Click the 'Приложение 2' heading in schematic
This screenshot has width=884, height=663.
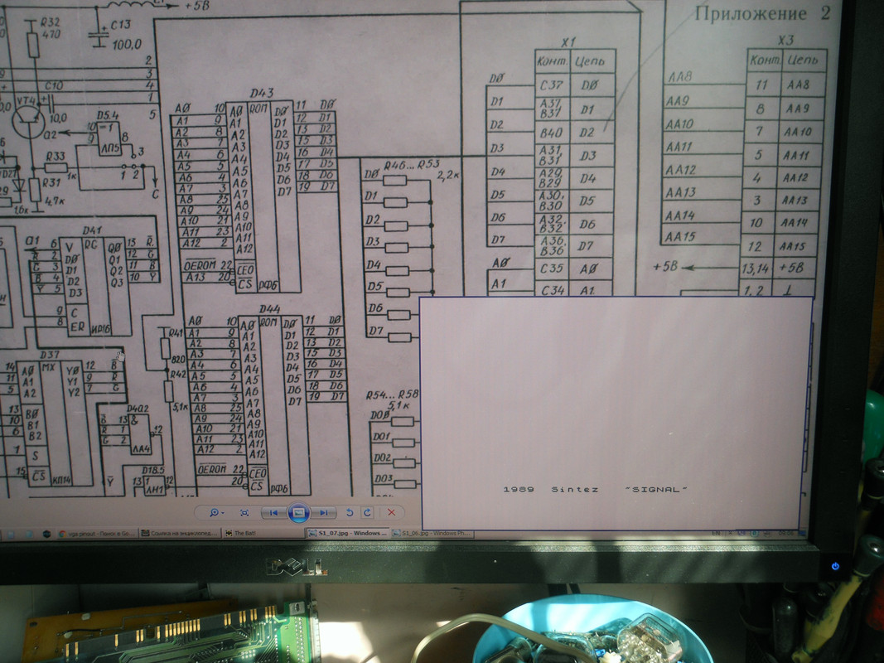point(763,13)
